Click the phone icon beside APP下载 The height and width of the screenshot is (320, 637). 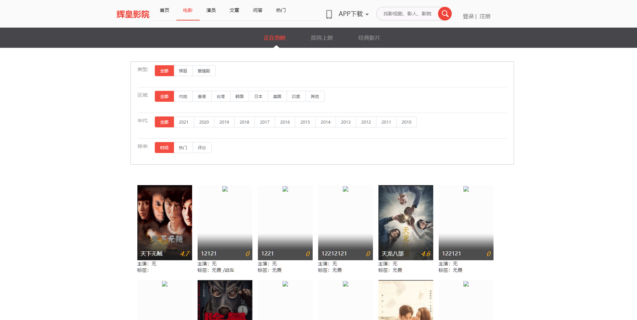point(329,14)
